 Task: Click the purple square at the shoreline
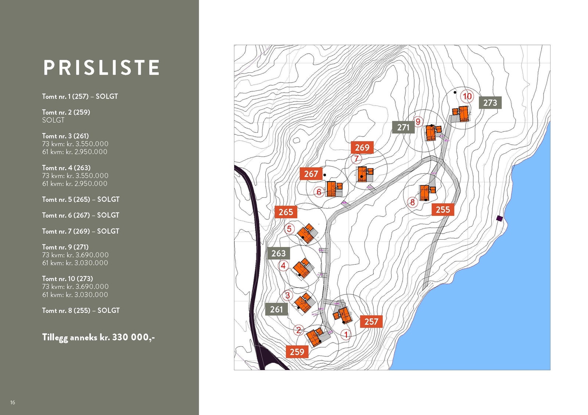tap(499, 218)
